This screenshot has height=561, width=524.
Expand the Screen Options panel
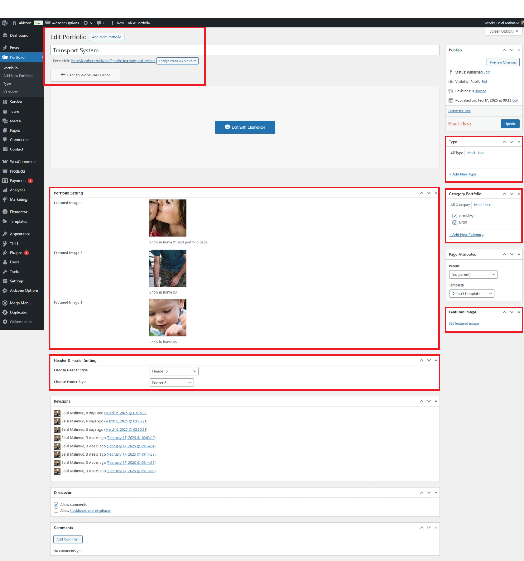[x=503, y=31]
